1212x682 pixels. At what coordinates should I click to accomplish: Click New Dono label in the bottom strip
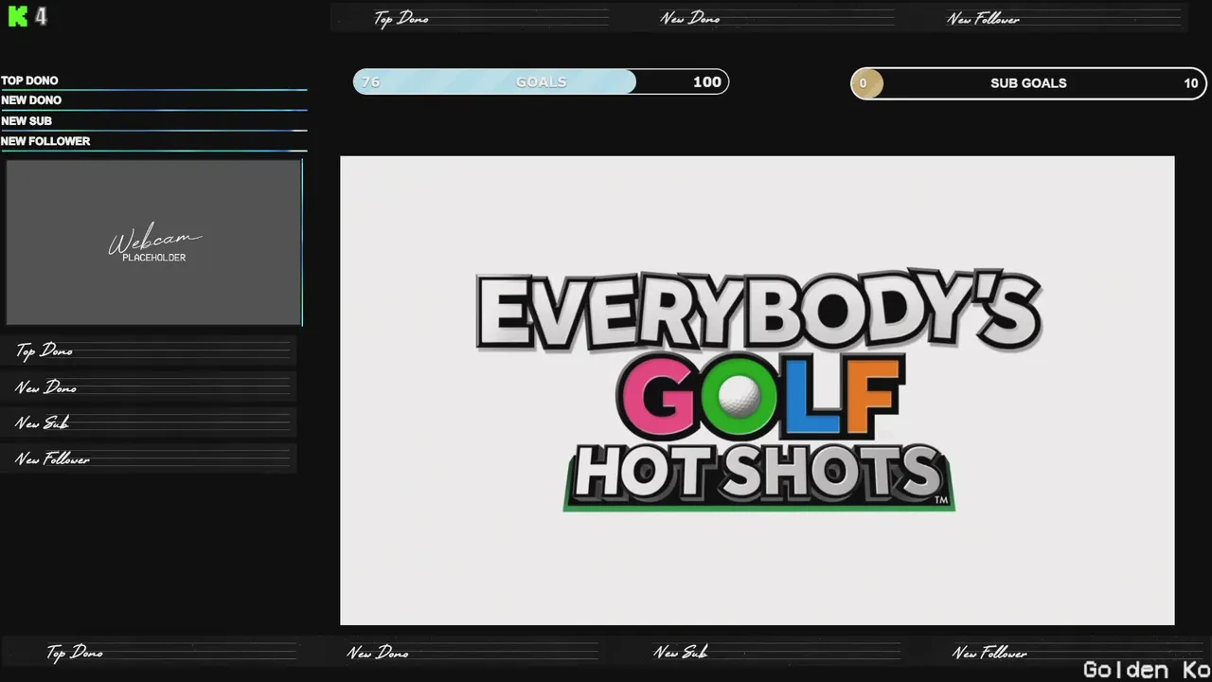pos(378,652)
